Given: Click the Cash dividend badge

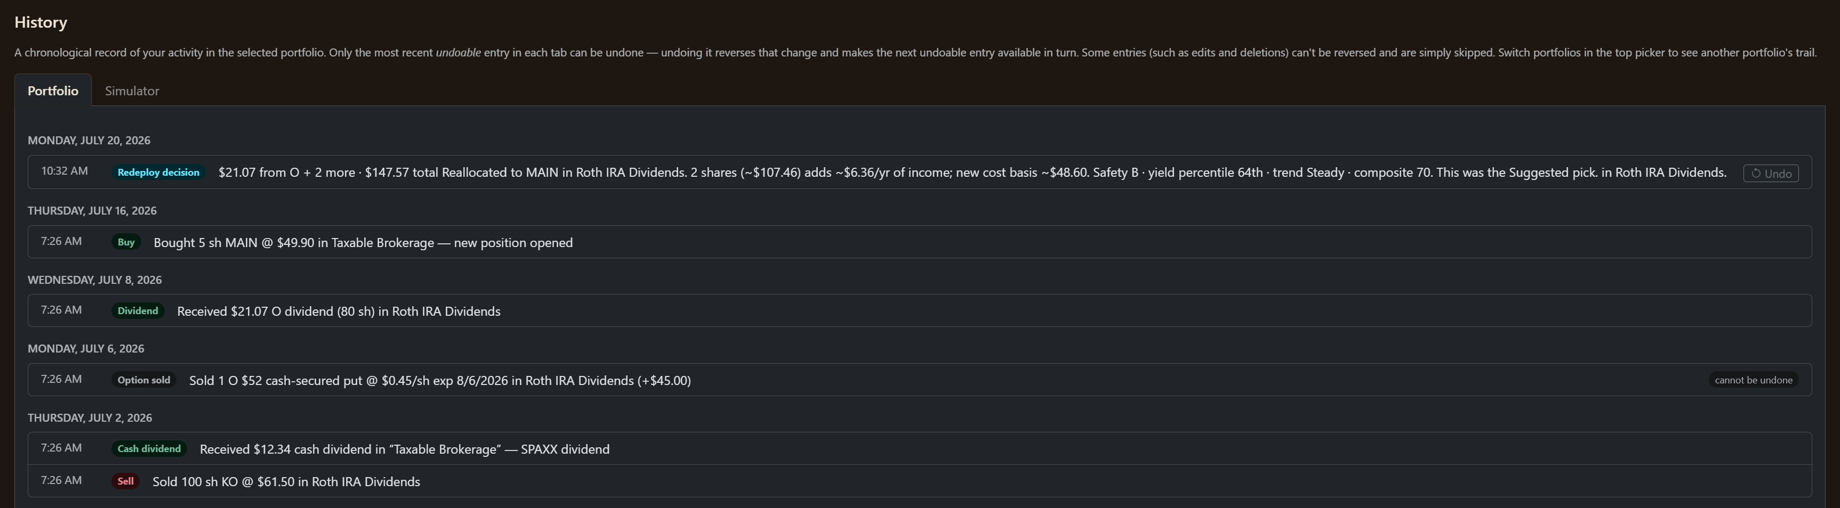Looking at the screenshot, I should point(149,448).
